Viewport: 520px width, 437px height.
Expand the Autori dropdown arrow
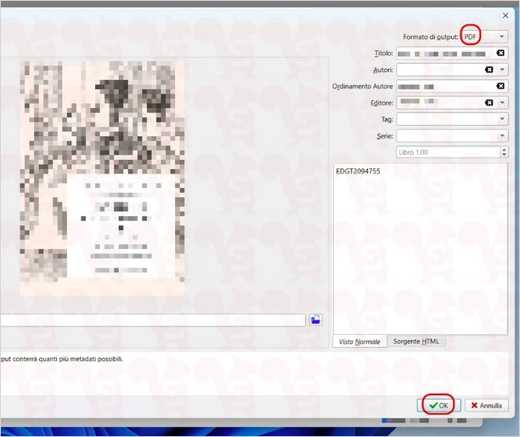tap(502, 70)
